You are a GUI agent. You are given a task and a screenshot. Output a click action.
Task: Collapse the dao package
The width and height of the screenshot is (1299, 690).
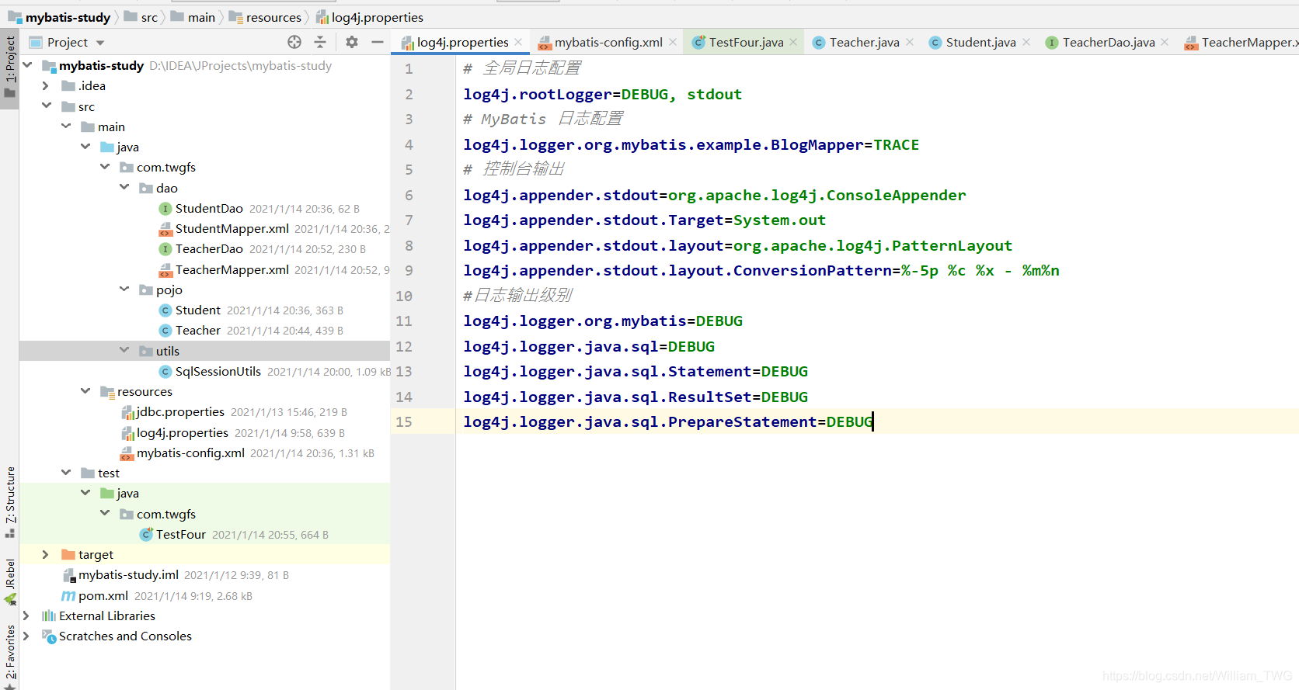tap(124, 187)
